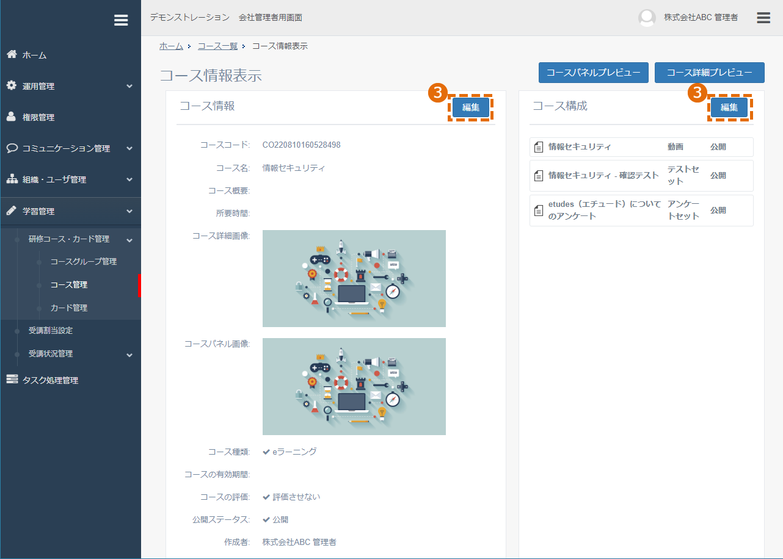
Task: Click the コースパネルプレビュー button
Action: pos(593,73)
